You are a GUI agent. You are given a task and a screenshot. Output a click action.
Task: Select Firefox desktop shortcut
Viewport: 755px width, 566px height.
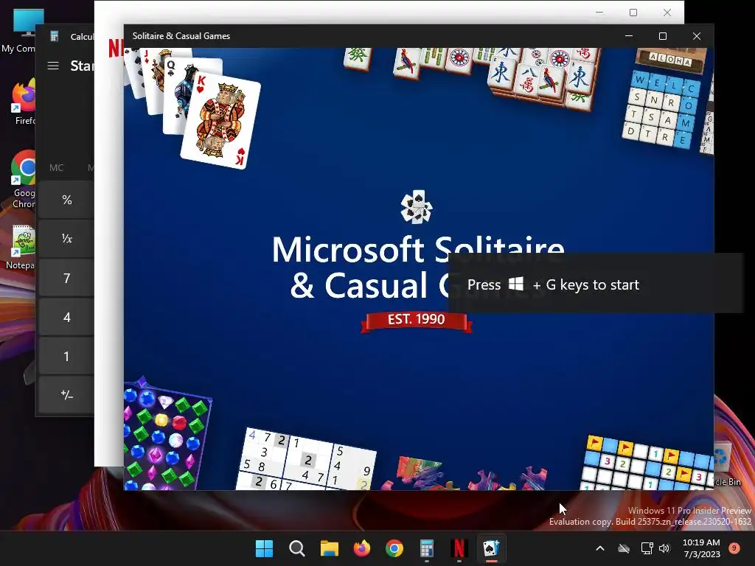pos(23,103)
